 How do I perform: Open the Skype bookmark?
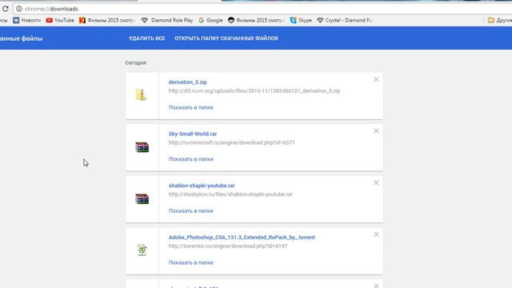pyautogui.click(x=301, y=20)
